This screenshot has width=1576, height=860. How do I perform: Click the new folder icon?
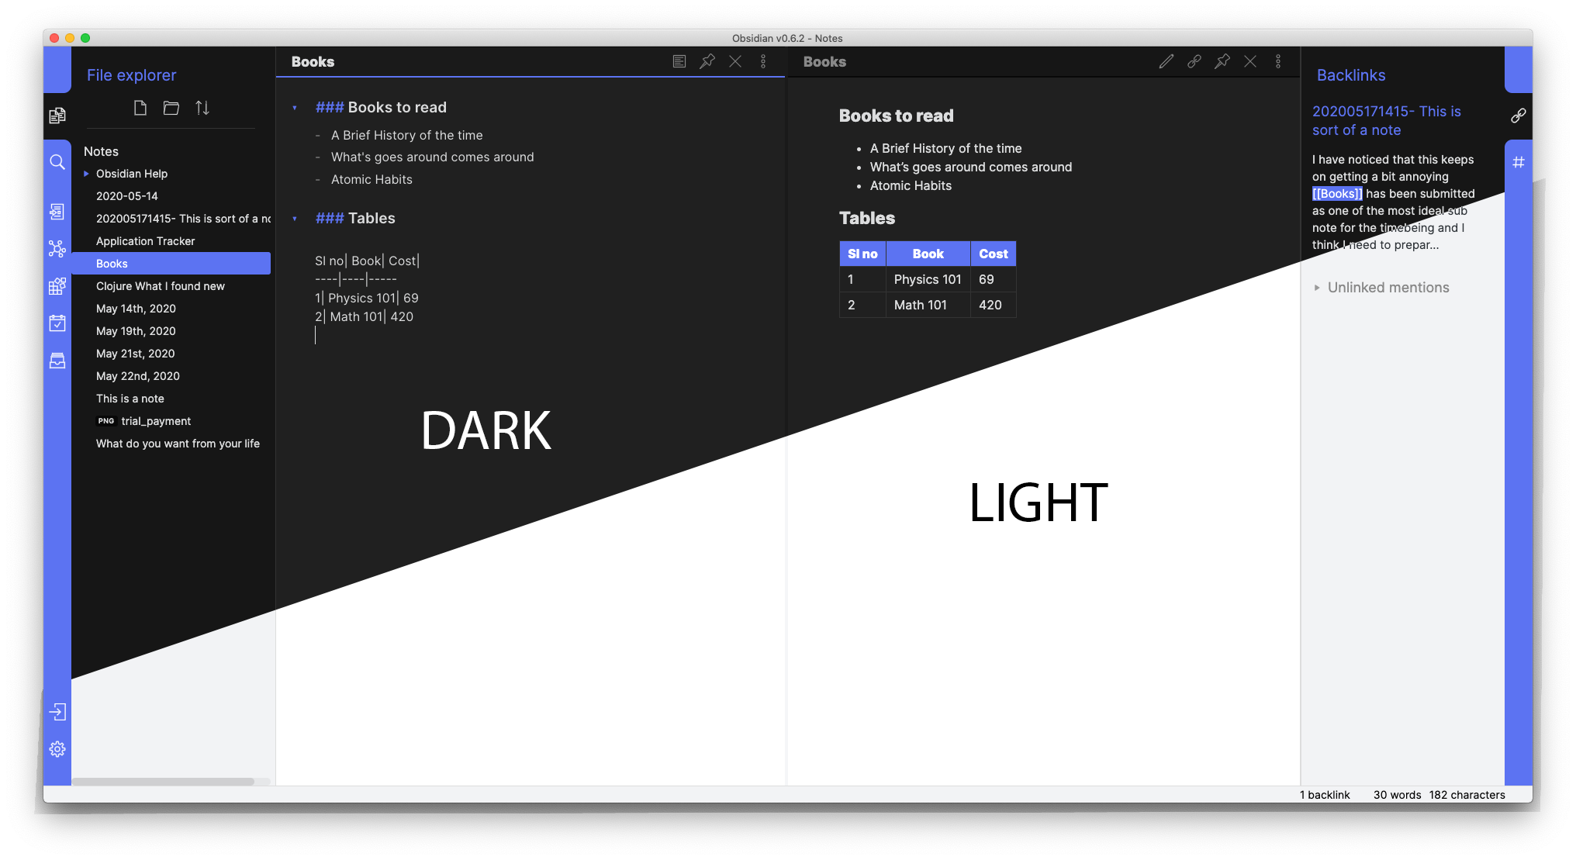(171, 108)
